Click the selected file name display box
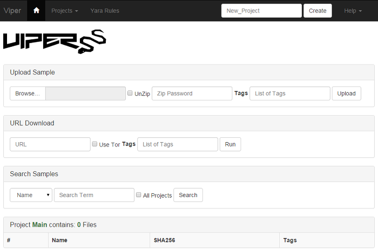This screenshot has width=378, height=252. click(85, 93)
